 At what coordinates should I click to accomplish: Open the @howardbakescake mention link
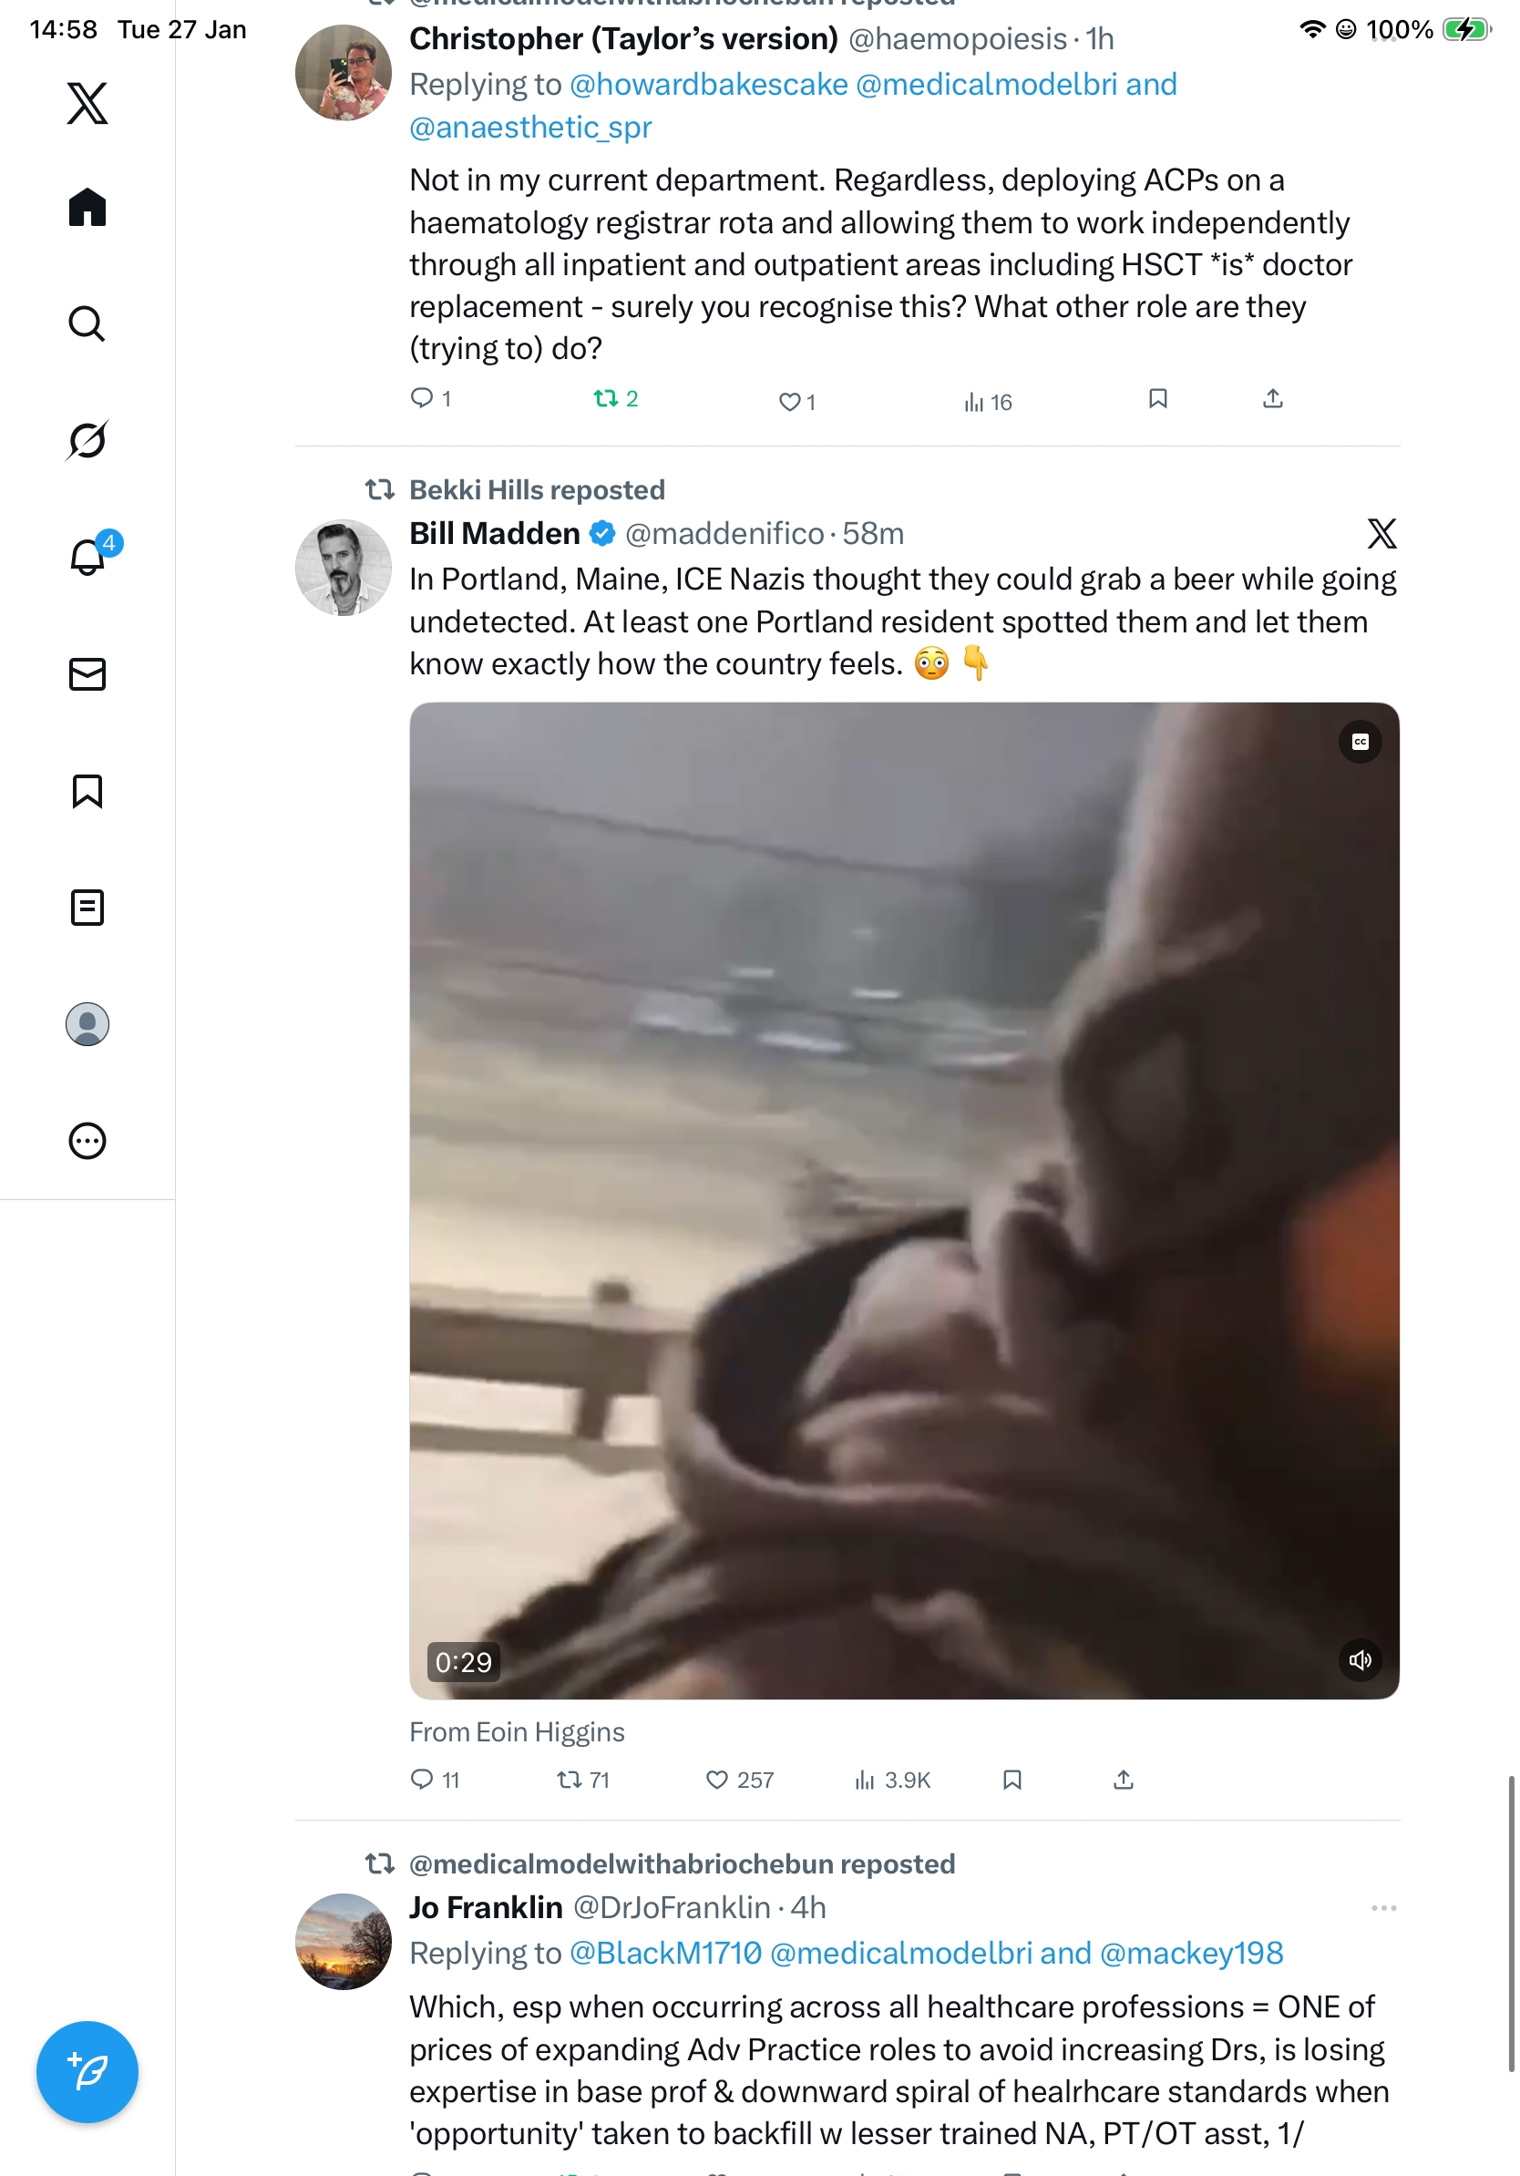coord(709,85)
